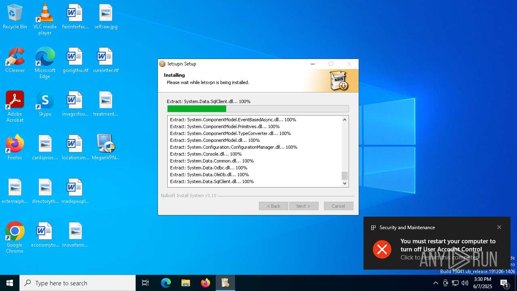Open Task View from taskbar
517x291 pixels.
tap(145, 283)
